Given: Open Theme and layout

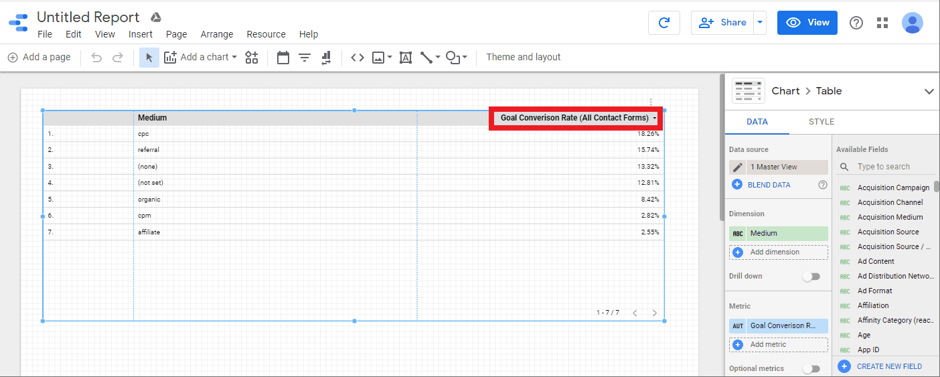Looking at the screenshot, I should coord(524,58).
